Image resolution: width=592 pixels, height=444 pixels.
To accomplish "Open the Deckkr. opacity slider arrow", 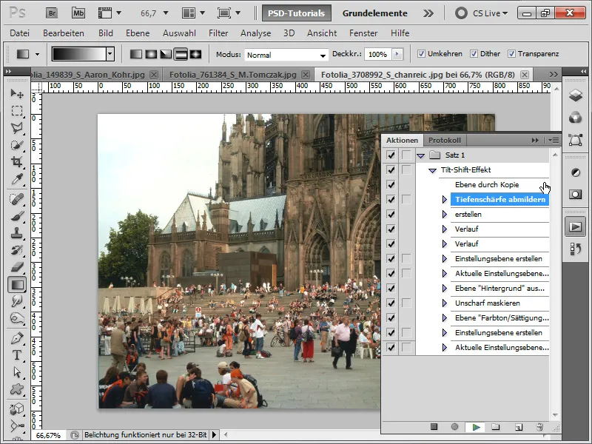I will coord(397,54).
